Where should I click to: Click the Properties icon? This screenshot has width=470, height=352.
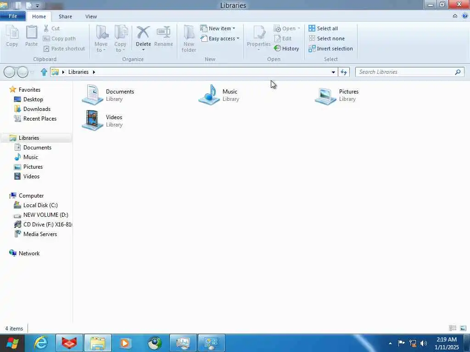tap(259, 33)
